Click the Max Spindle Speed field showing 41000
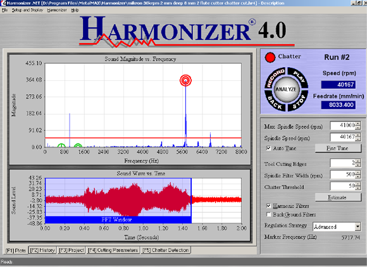This screenshot has width=367, height=267. (x=343, y=126)
